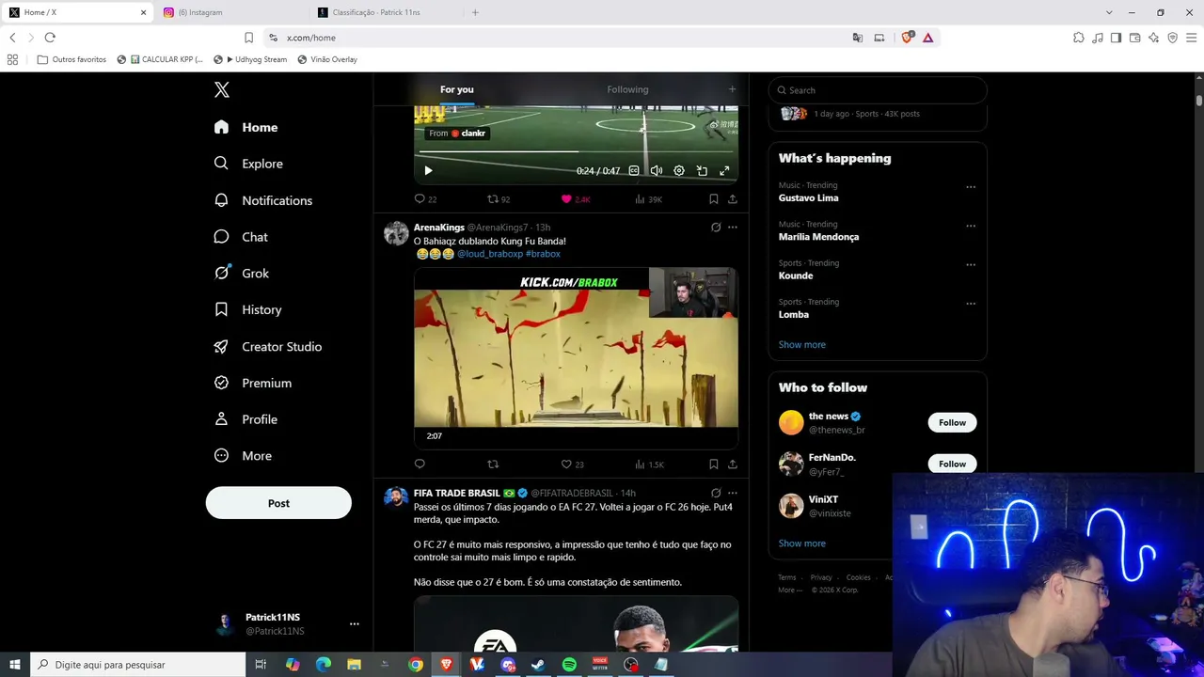The width and height of the screenshot is (1204, 677).
Task: Bookmark the top football video post
Action: (714, 199)
